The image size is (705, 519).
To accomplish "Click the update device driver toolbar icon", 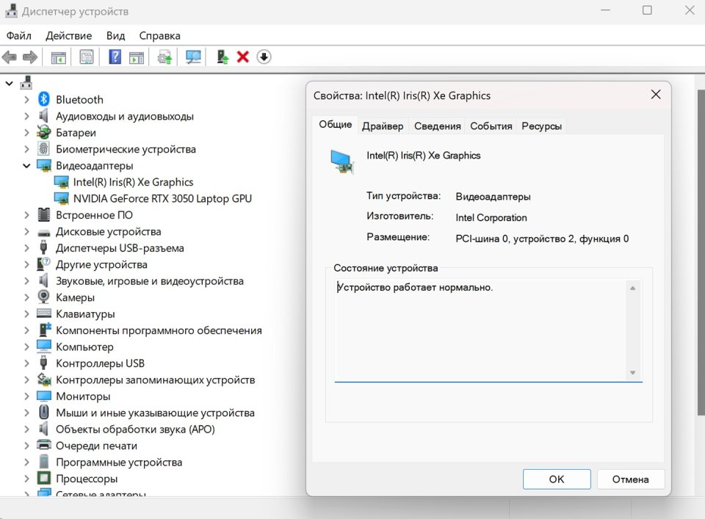I will pyautogui.click(x=165, y=57).
